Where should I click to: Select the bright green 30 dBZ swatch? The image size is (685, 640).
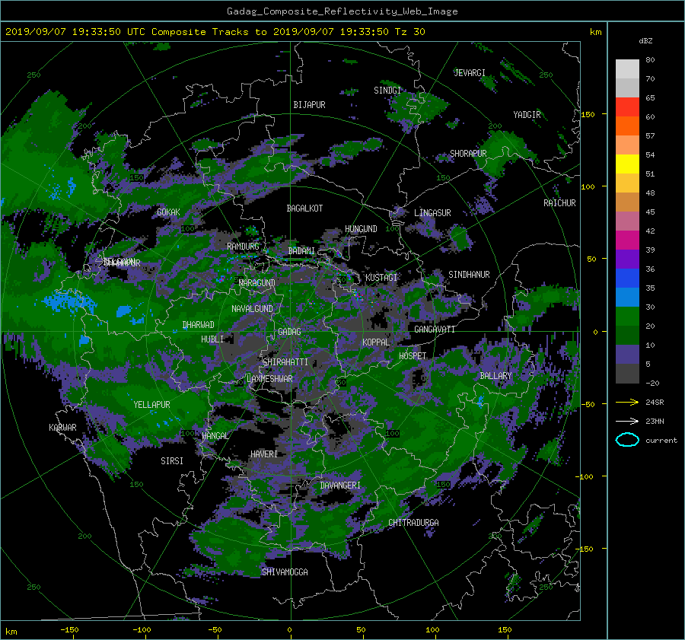[627, 317]
